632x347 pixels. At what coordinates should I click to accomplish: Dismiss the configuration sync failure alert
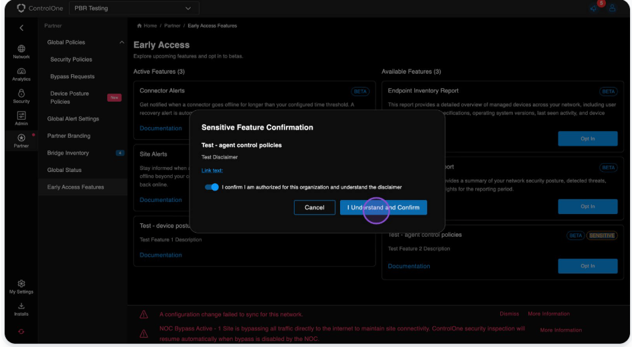point(509,314)
